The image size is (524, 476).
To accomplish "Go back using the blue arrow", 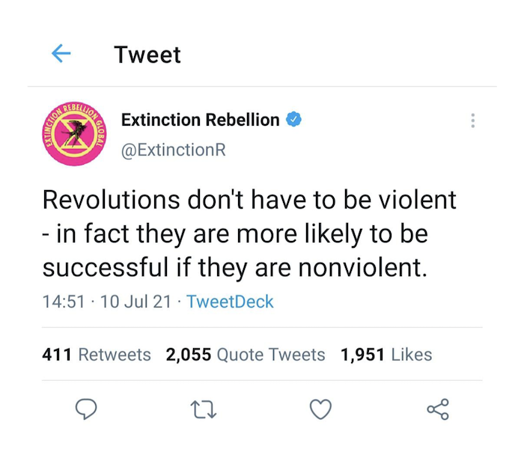I will [x=61, y=53].
